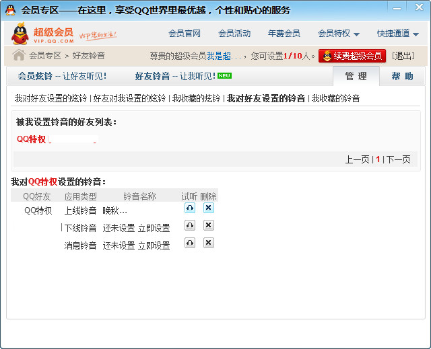The image size is (431, 349).
Task: Click the QQ penguin icon in title bar
Action: coord(11,10)
